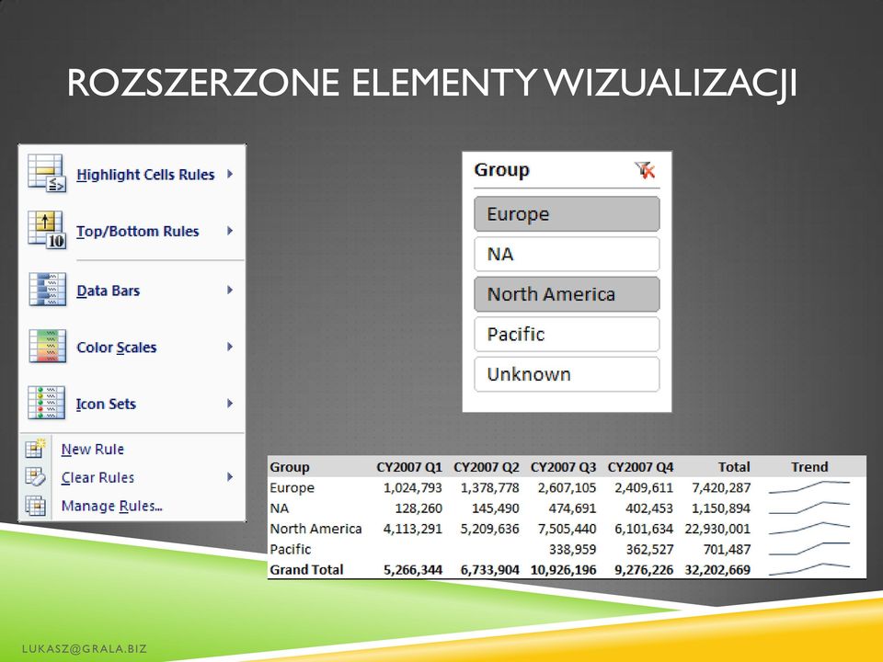883x662 pixels.
Task: Click cell value 7,420,287
Action: (x=721, y=487)
